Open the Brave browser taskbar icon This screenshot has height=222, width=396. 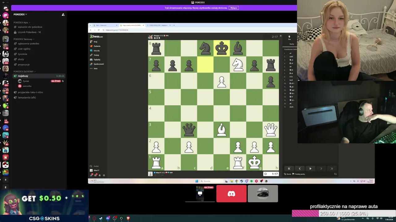(128, 218)
